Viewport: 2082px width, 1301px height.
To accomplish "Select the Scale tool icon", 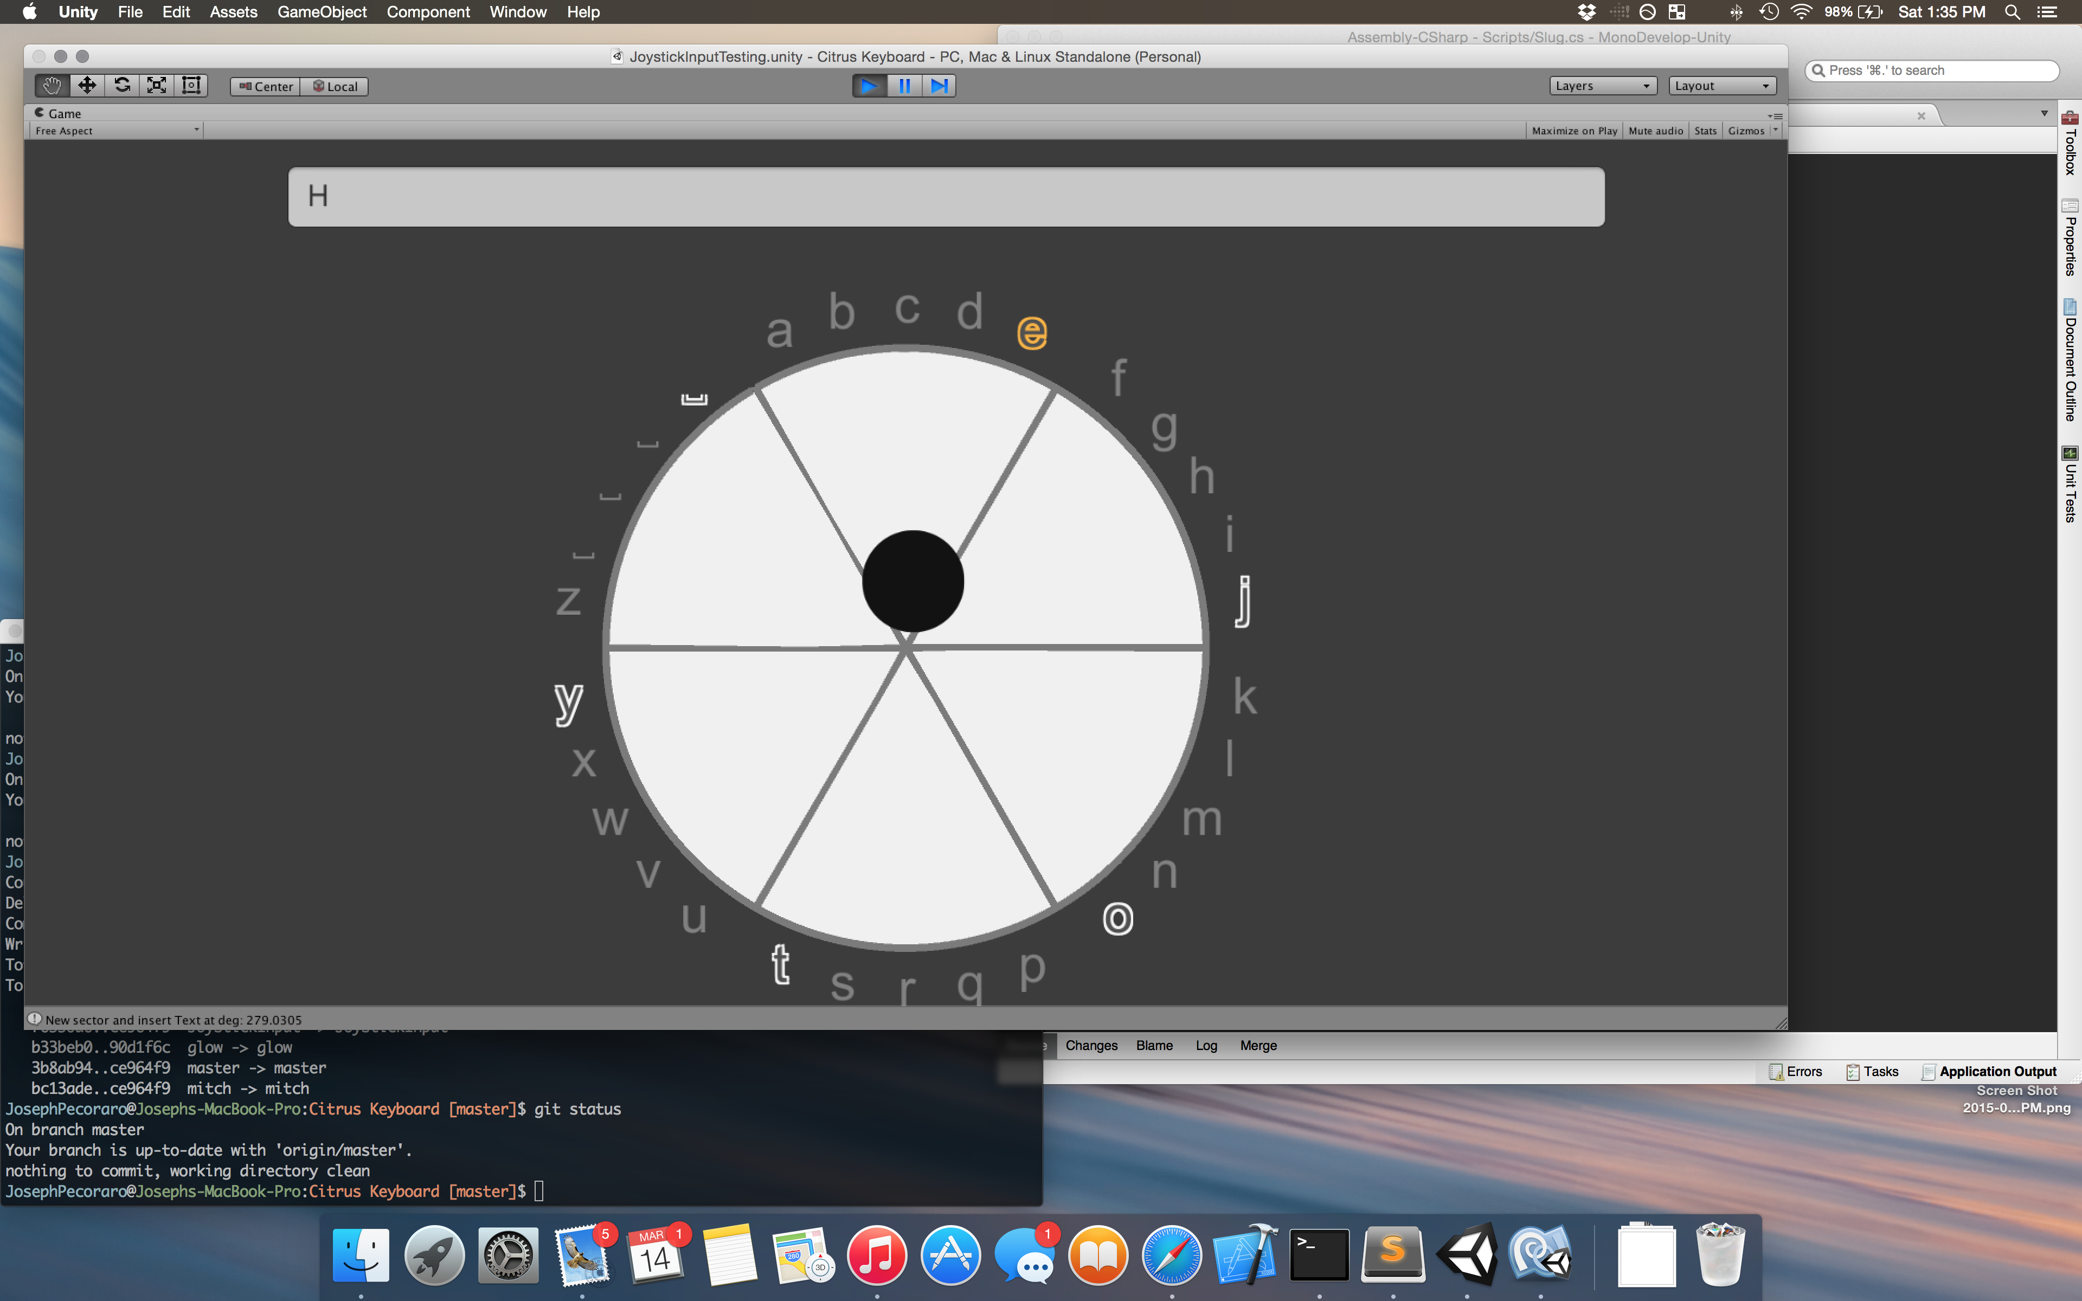I will point(157,85).
